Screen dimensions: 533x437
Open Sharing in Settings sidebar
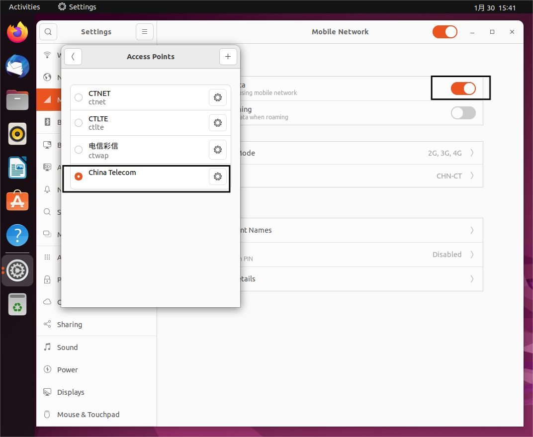96,325
